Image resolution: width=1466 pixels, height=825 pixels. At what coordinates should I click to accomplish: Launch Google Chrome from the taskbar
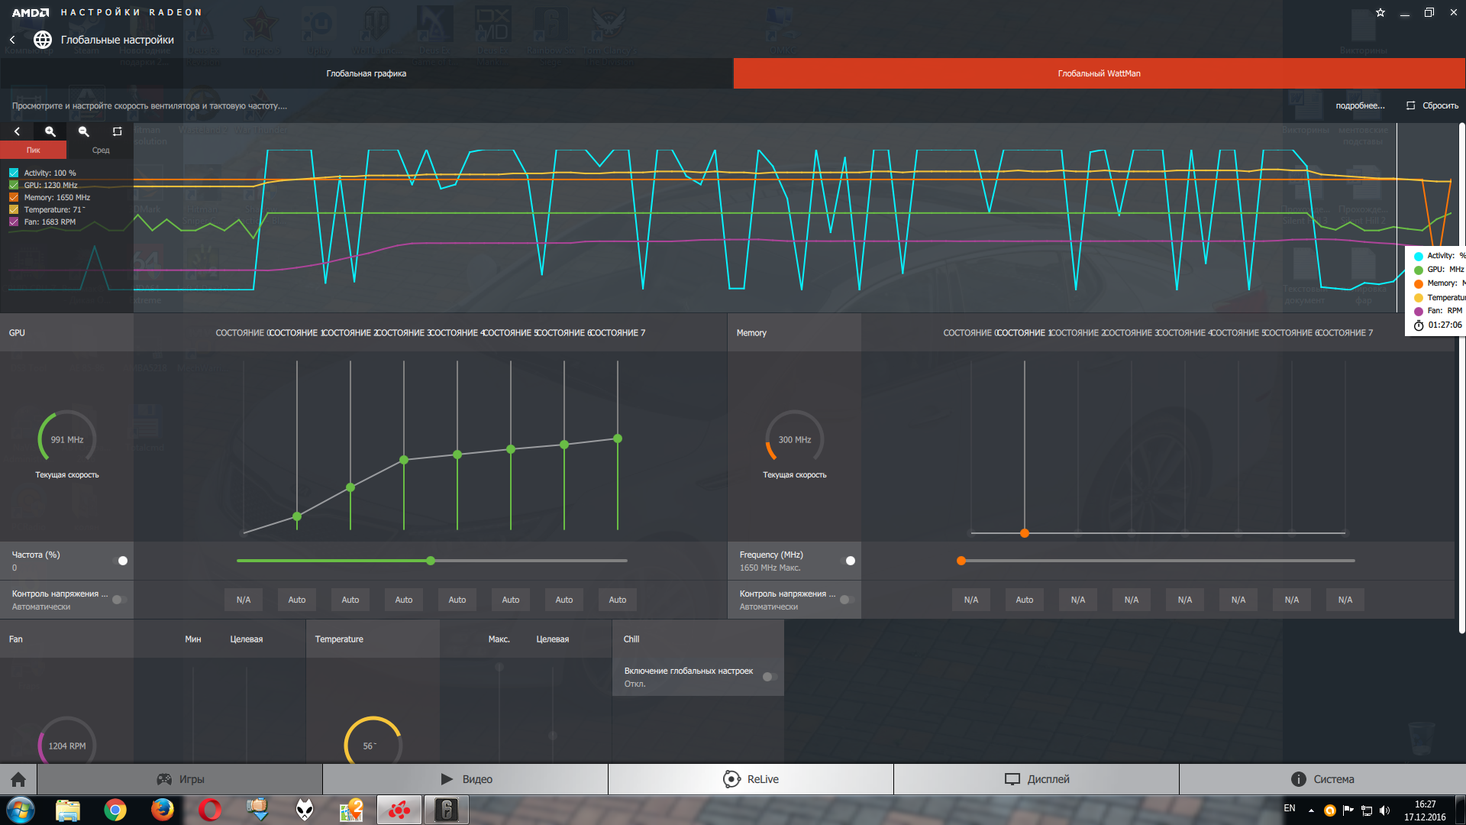115,810
